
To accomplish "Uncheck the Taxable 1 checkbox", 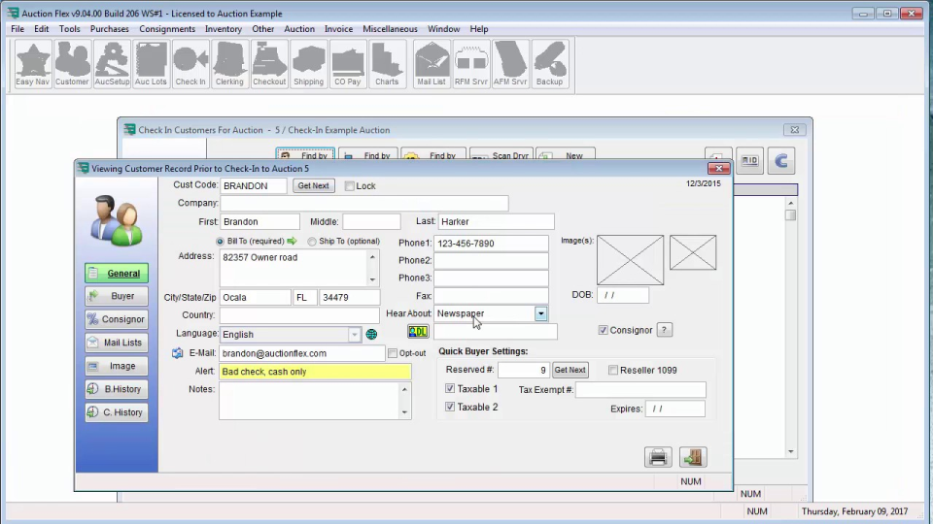I will click(450, 389).
